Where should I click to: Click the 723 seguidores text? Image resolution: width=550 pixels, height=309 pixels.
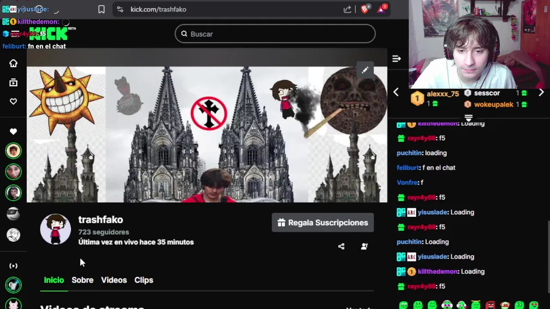tap(104, 232)
